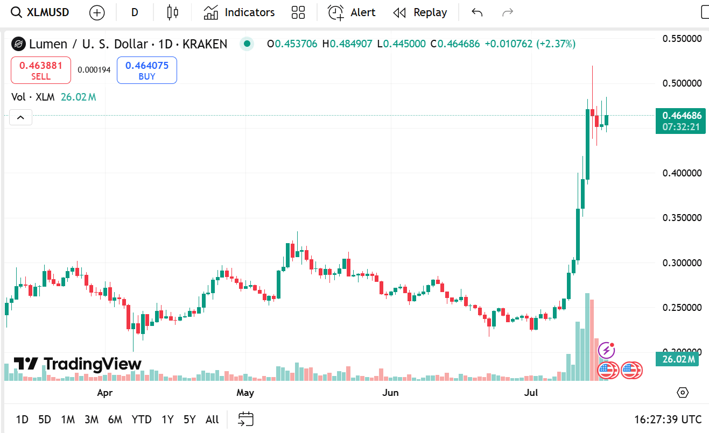This screenshot has height=433, width=709.
Task: Click the BUY 0.464075 button
Action: (147, 70)
